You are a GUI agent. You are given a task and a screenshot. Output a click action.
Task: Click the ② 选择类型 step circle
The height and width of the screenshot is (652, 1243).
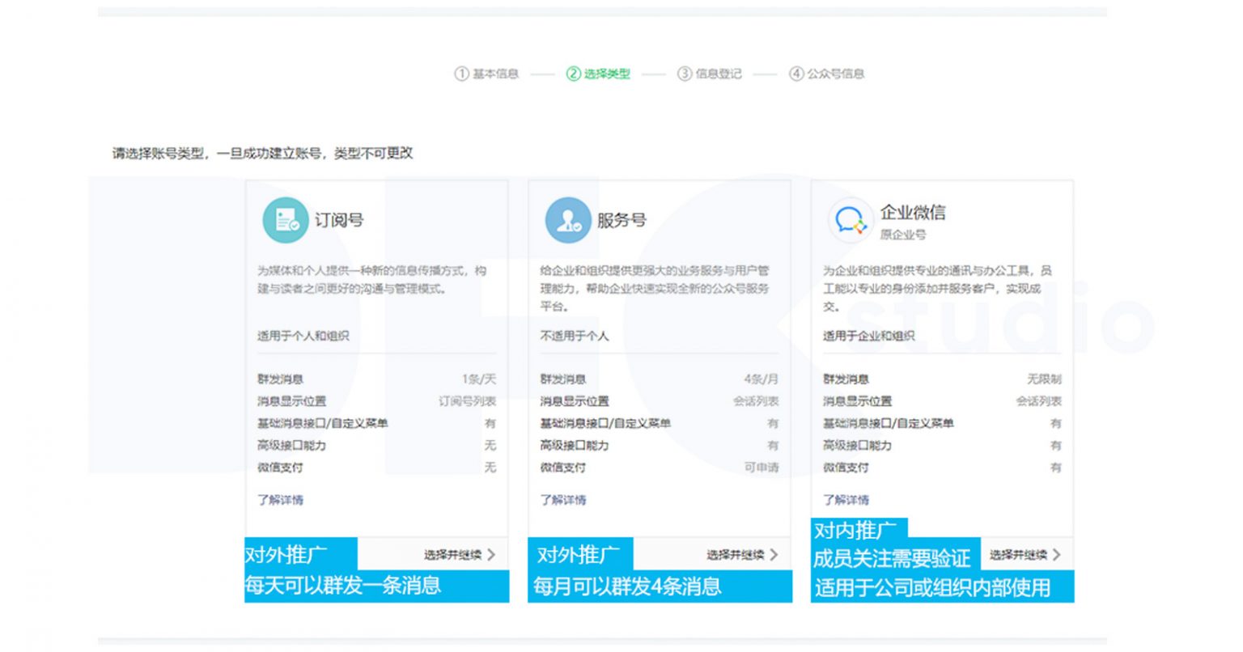[574, 74]
